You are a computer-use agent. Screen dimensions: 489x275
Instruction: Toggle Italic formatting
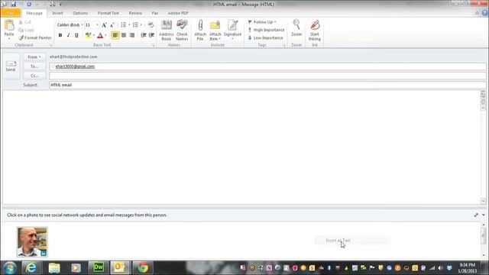click(68, 35)
